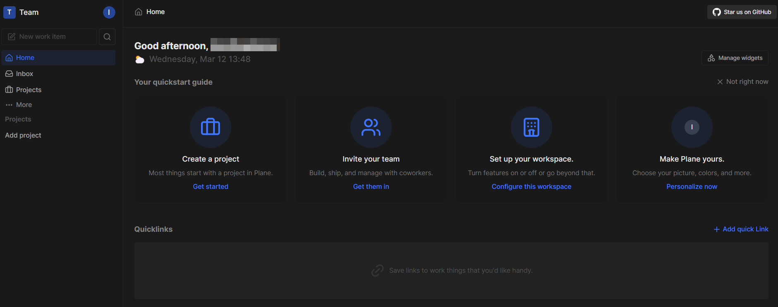
Task: Click the building icon for workspace setup
Action: [x=531, y=127]
